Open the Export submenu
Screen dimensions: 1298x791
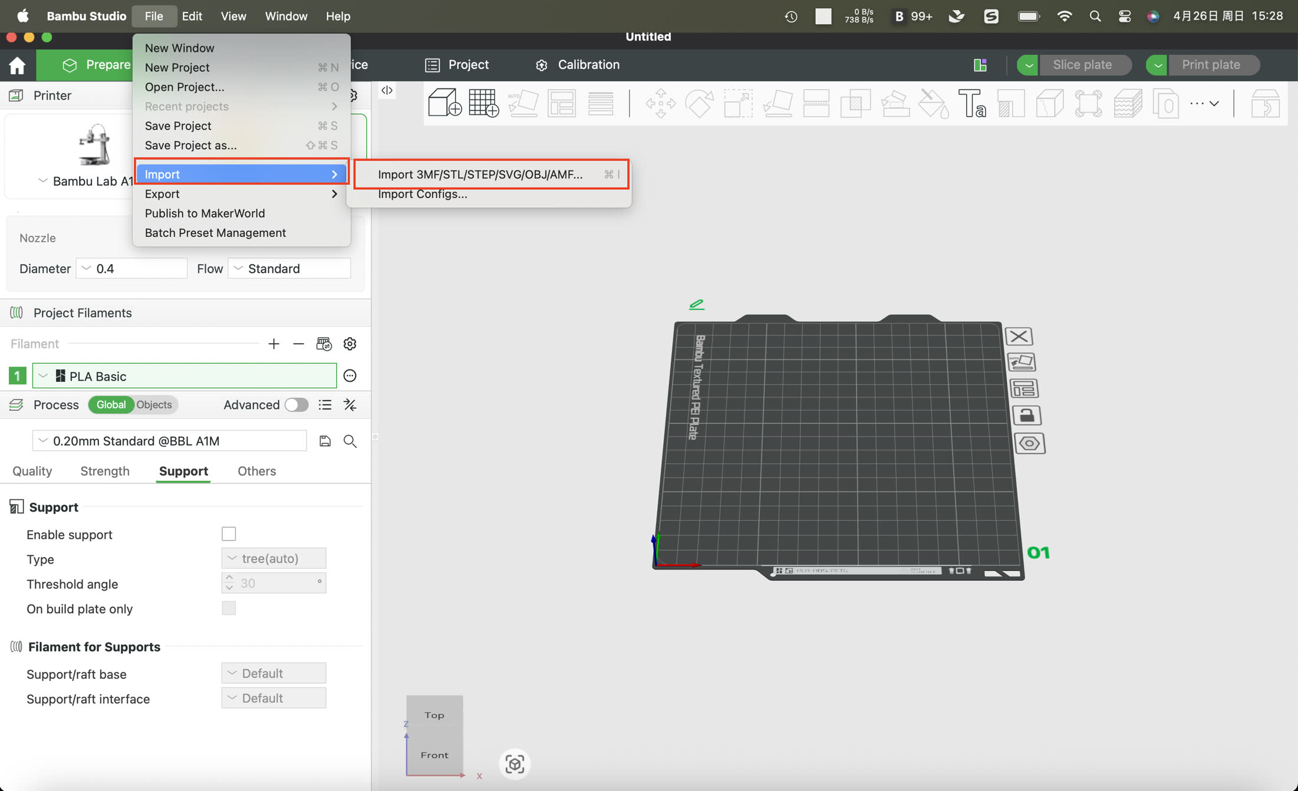click(241, 194)
